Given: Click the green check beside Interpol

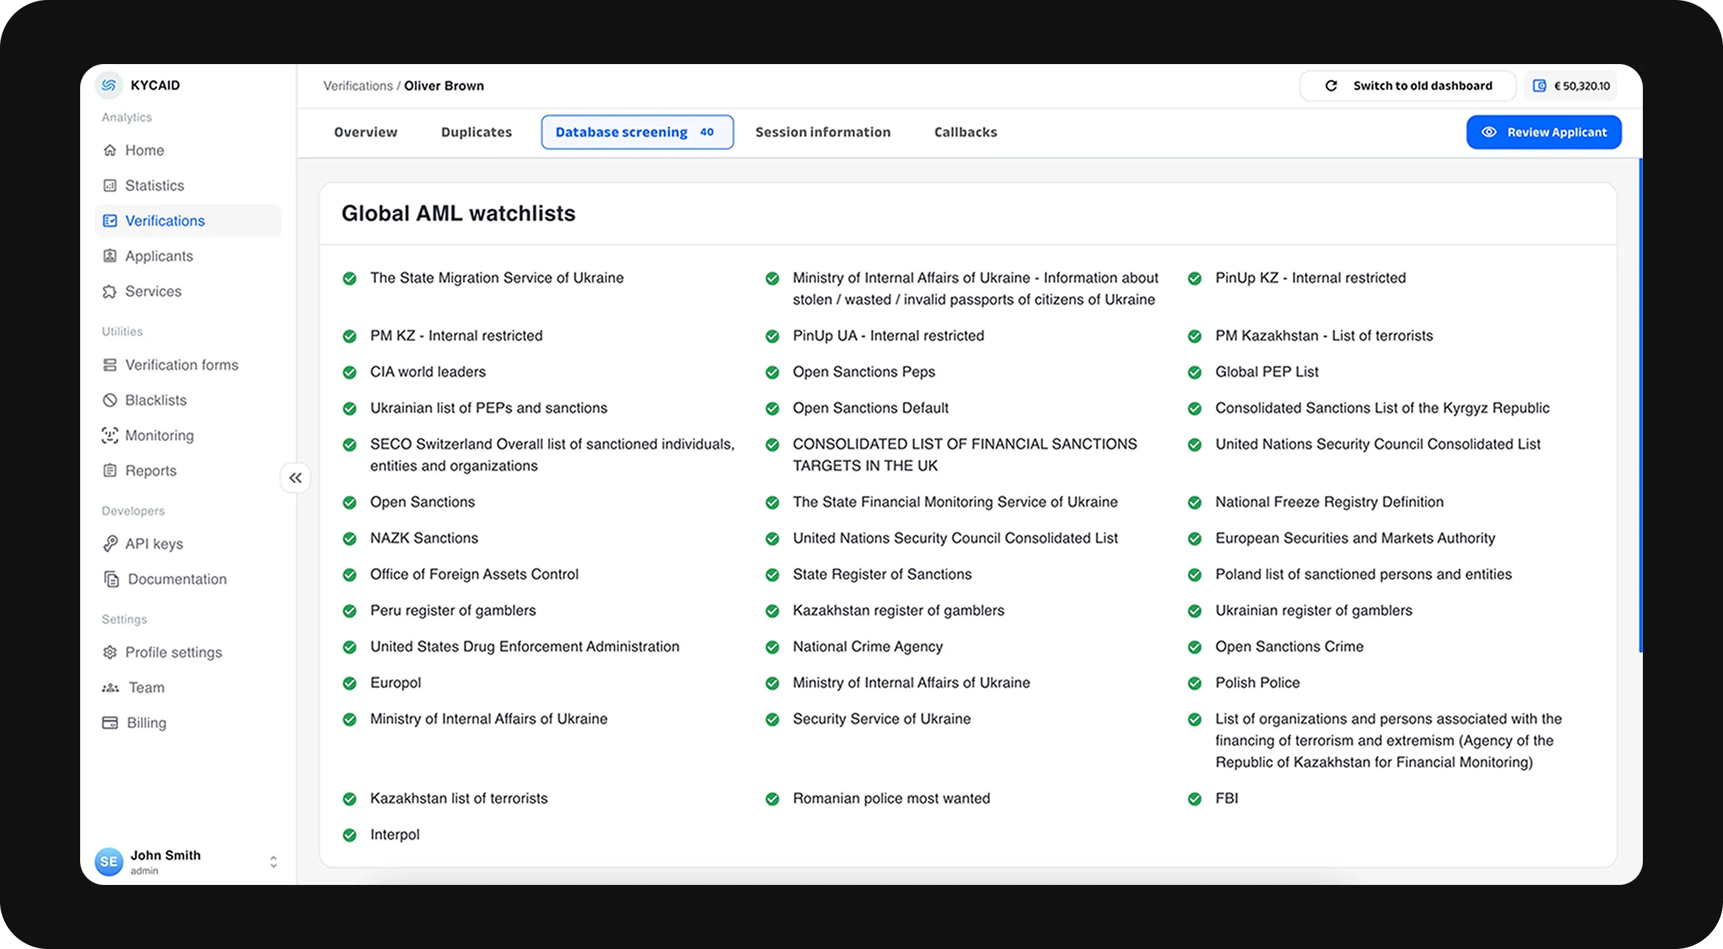Looking at the screenshot, I should coord(349,835).
